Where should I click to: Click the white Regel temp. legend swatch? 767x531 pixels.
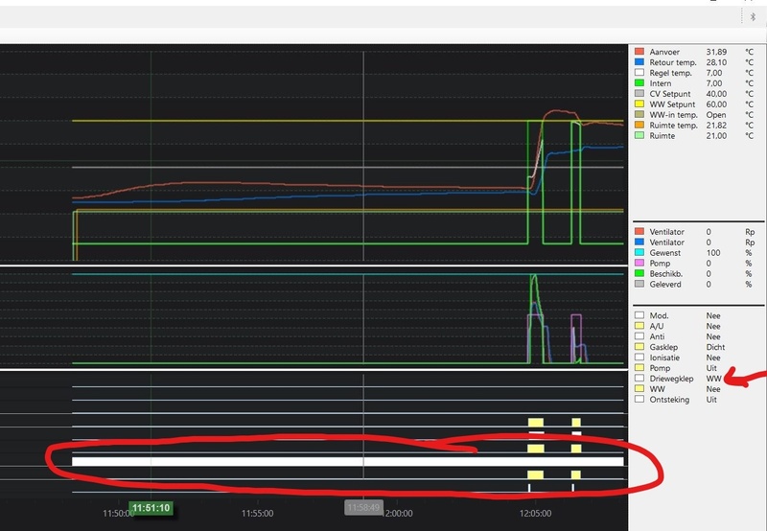[x=639, y=72]
